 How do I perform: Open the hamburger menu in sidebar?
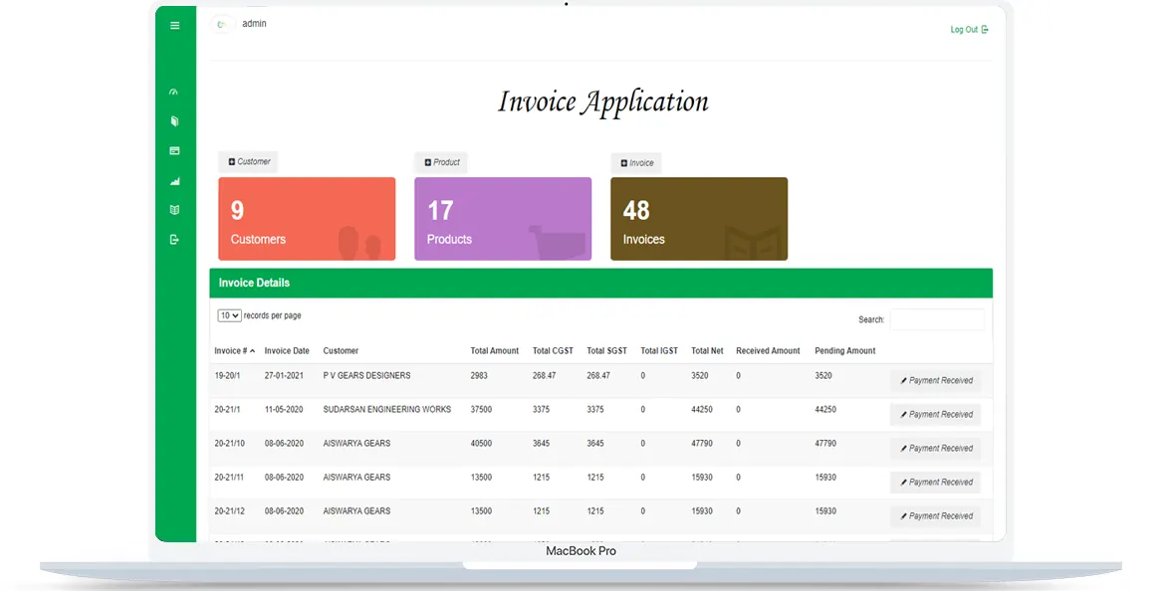(174, 25)
